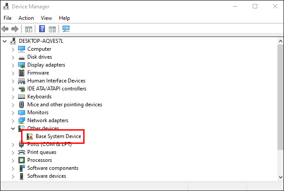
Task: Select the Base System Device warning icon
Action: [30, 136]
